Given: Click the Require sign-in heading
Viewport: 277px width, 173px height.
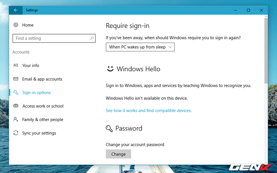Looking at the screenshot, I should [128, 26].
